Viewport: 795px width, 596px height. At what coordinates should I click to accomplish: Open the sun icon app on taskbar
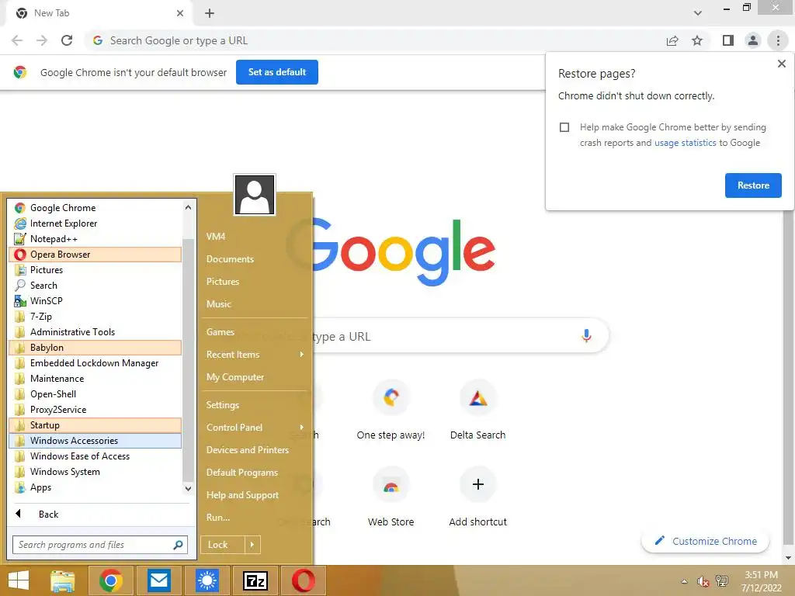(x=207, y=580)
